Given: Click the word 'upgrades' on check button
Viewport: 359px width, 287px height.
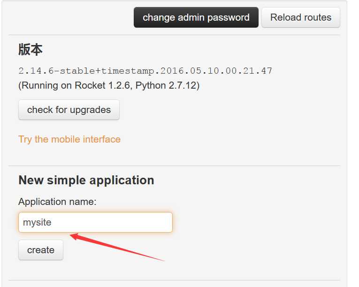Looking at the screenshot, I should (x=90, y=110).
